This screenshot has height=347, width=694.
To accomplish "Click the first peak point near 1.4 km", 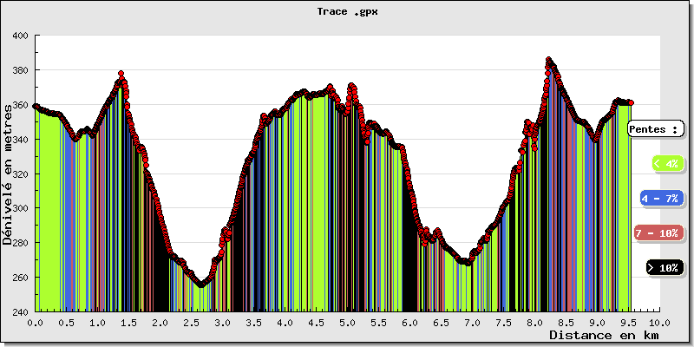I will (x=121, y=74).
